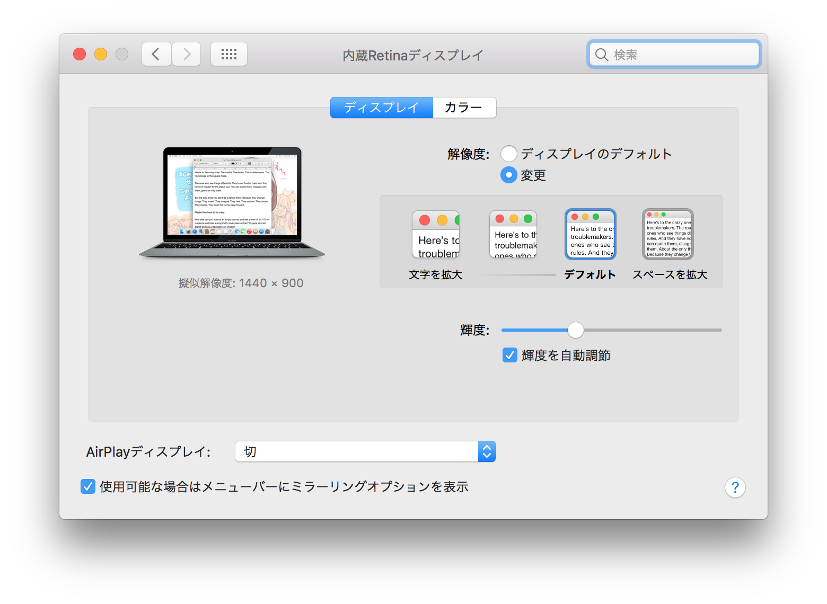Select ディスプレイのデフォルト resolution option

(509, 154)
